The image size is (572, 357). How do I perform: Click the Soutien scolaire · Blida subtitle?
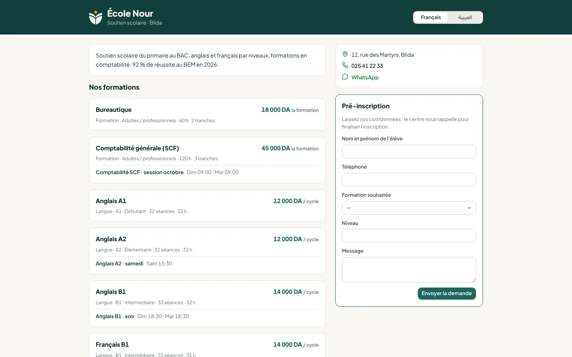[x=134, y=23]
